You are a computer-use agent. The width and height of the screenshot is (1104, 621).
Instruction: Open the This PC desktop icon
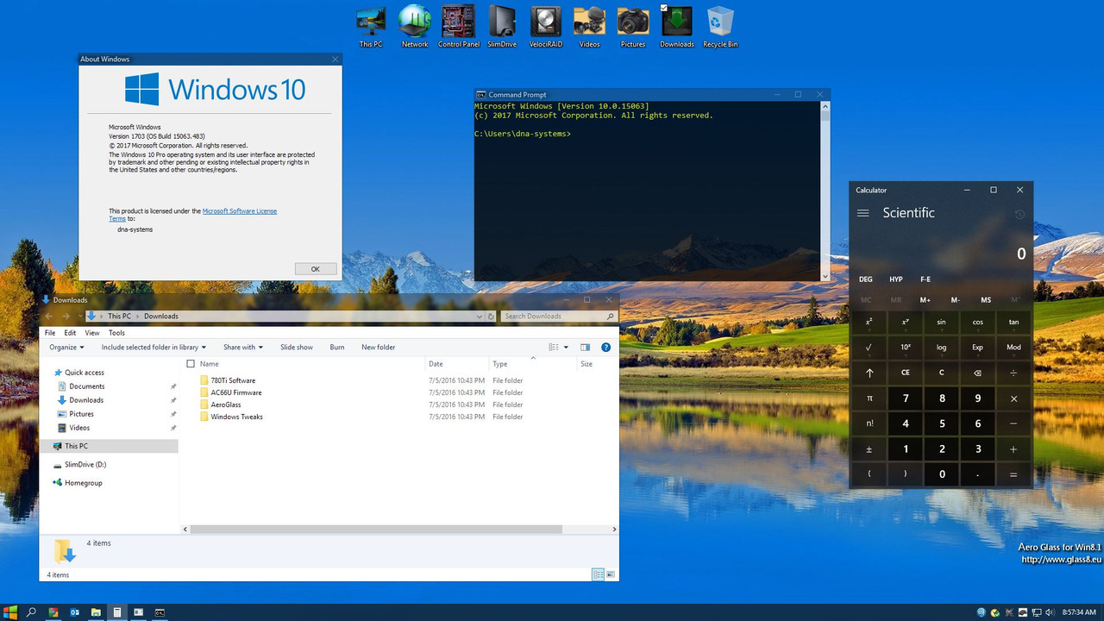click(371, 26)
